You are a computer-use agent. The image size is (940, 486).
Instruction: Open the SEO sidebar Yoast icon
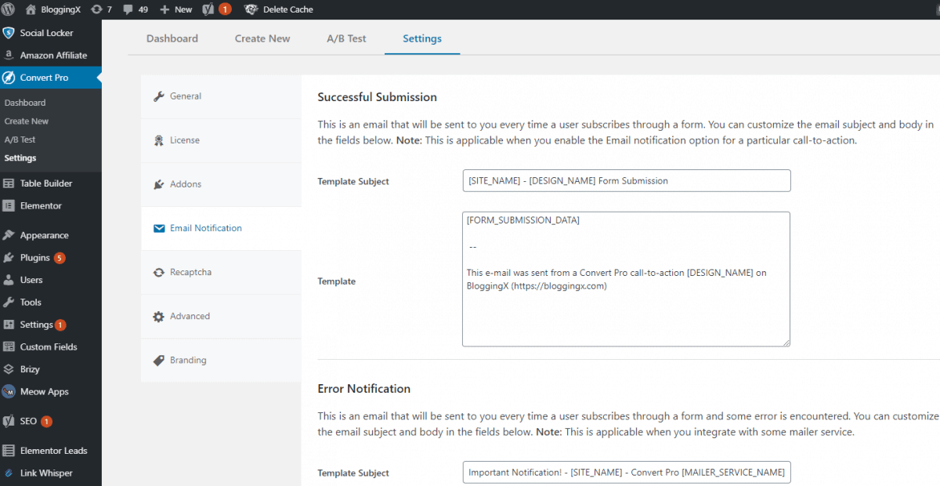point(9,421)
